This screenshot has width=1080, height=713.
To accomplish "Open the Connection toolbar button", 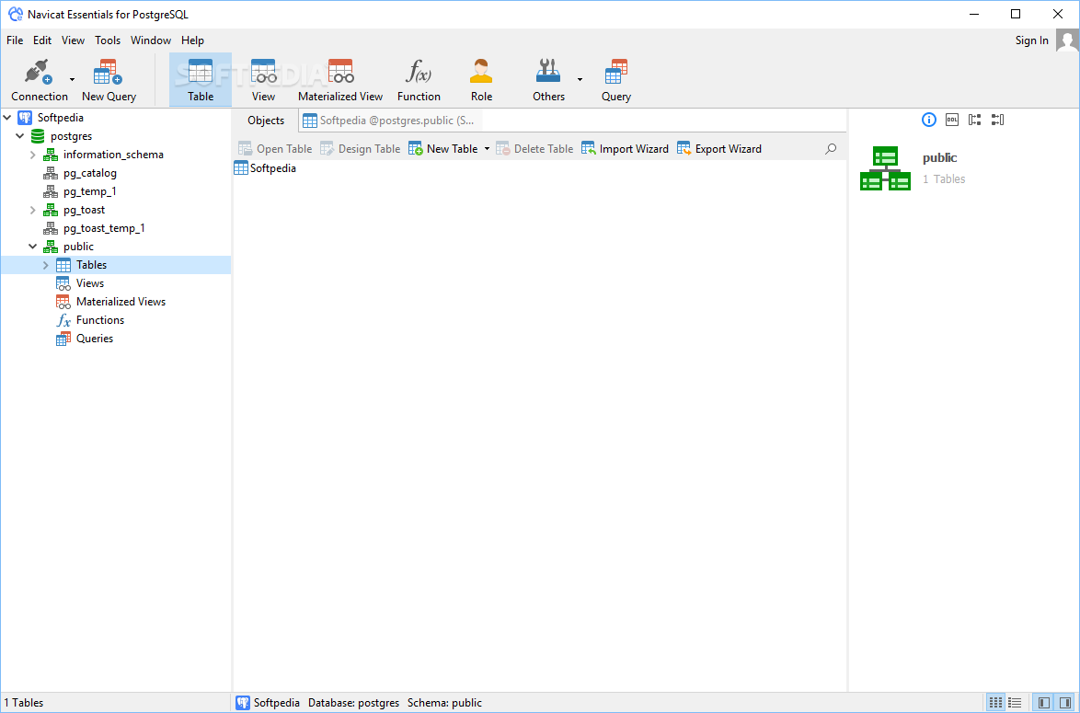I will tap(40, 81).
